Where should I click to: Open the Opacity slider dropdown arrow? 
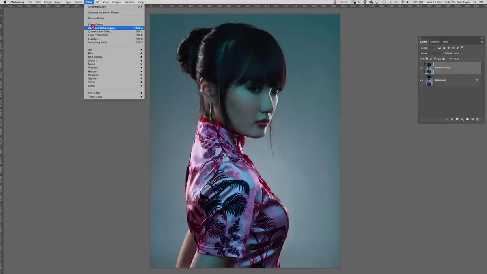coord(461,54)
